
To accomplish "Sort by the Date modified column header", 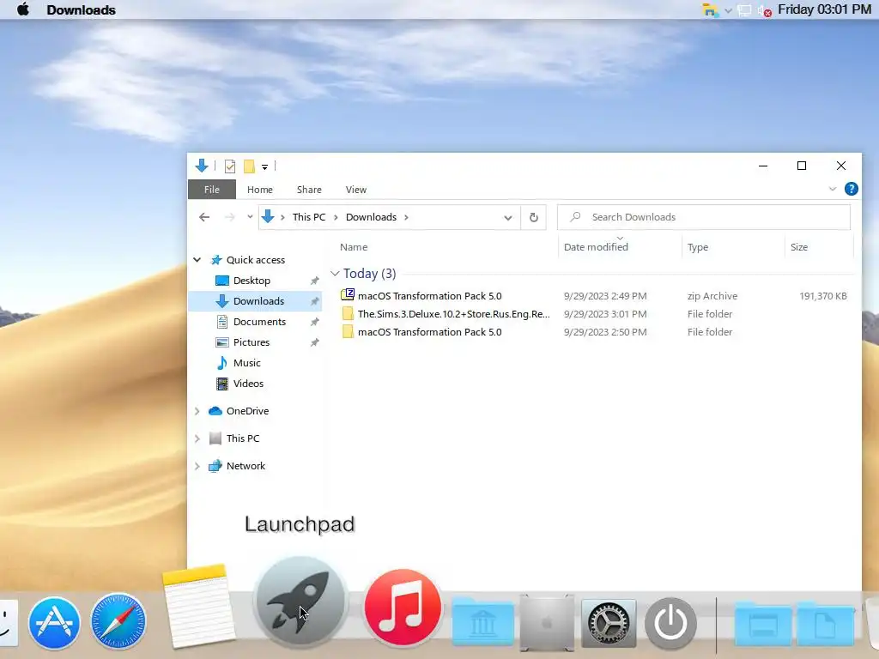I will [596, 247].
